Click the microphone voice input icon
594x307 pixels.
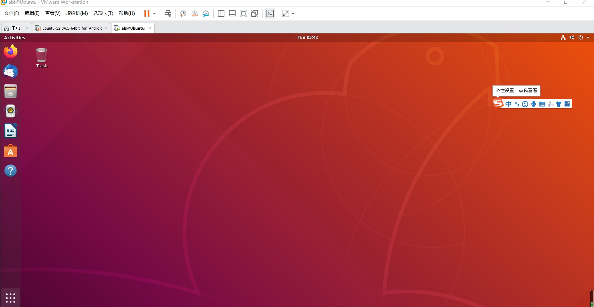[x=533, y=104]
